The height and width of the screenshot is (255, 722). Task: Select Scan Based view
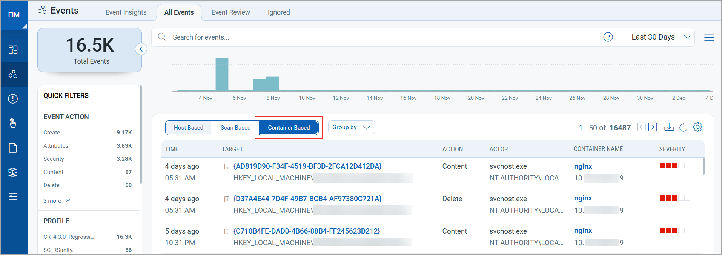(235, 128)
